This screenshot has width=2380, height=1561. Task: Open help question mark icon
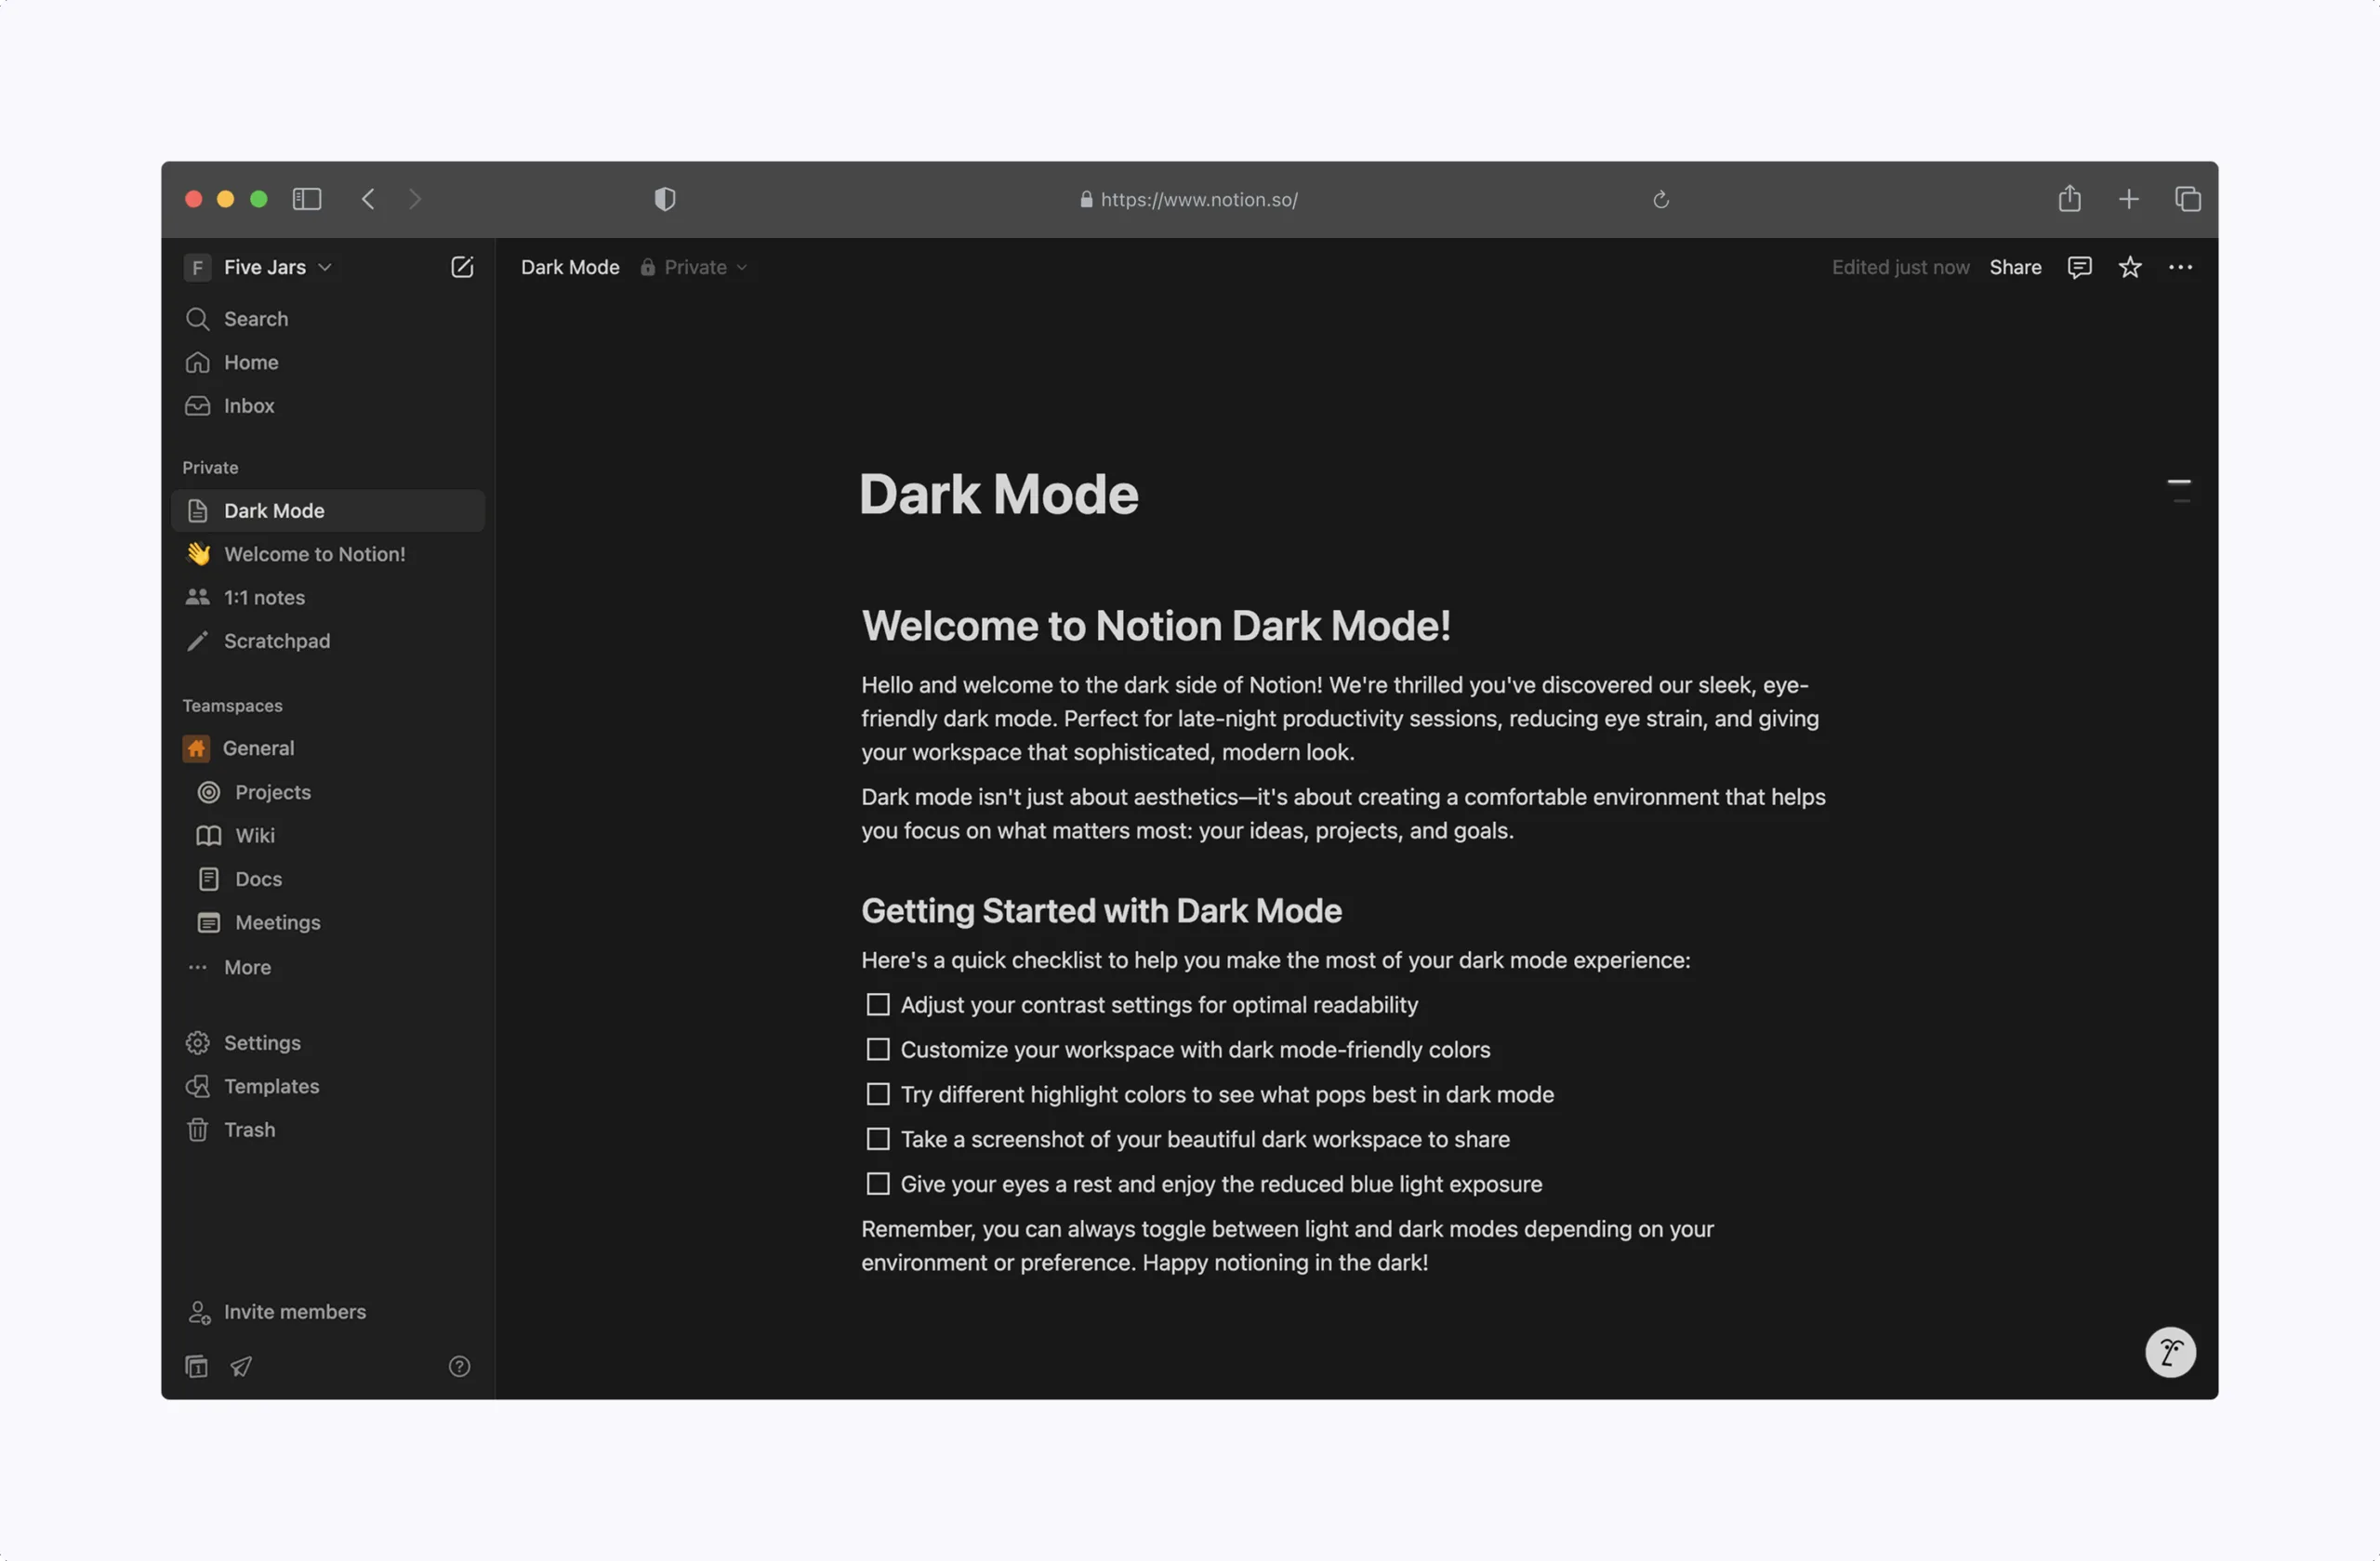pyautogui.click(x=459, y=1366)
